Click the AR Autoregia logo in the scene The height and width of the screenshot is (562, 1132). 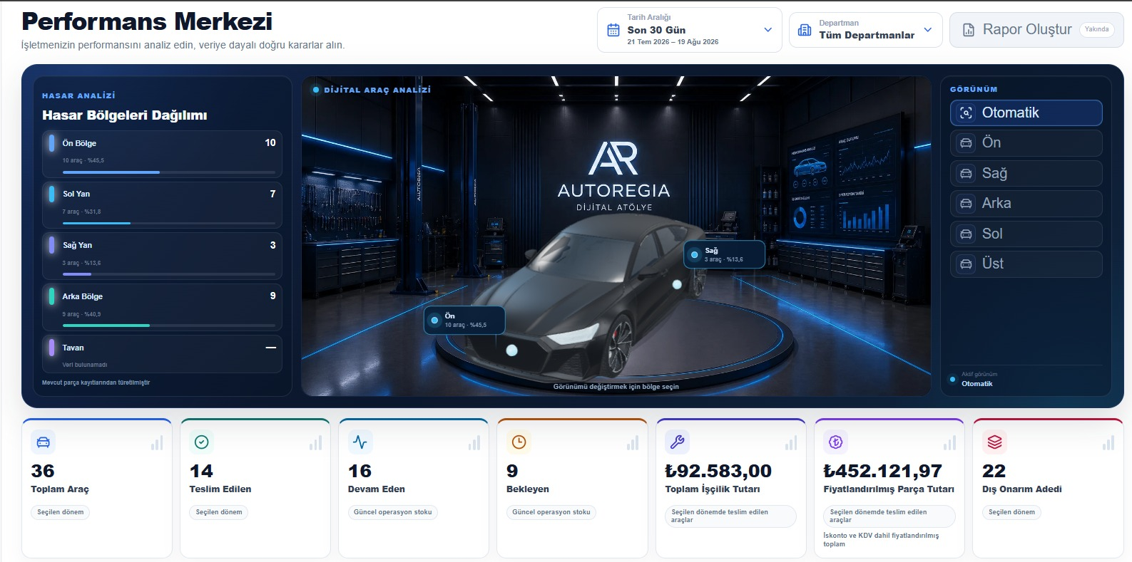pos(613,177)
